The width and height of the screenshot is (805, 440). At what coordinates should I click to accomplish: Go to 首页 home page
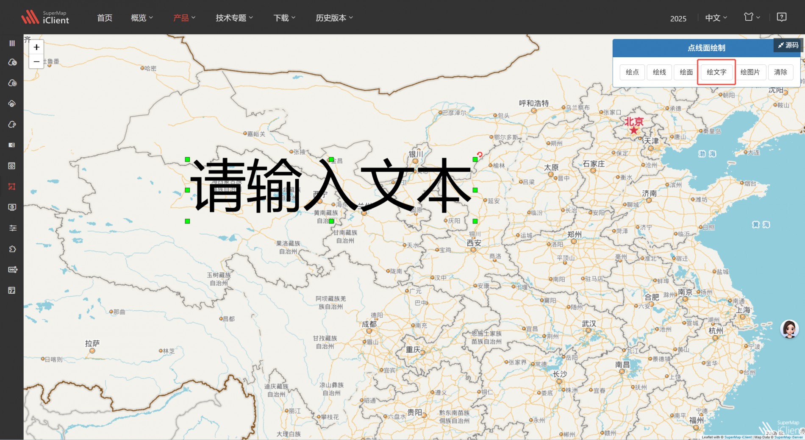tap(104, 18)
